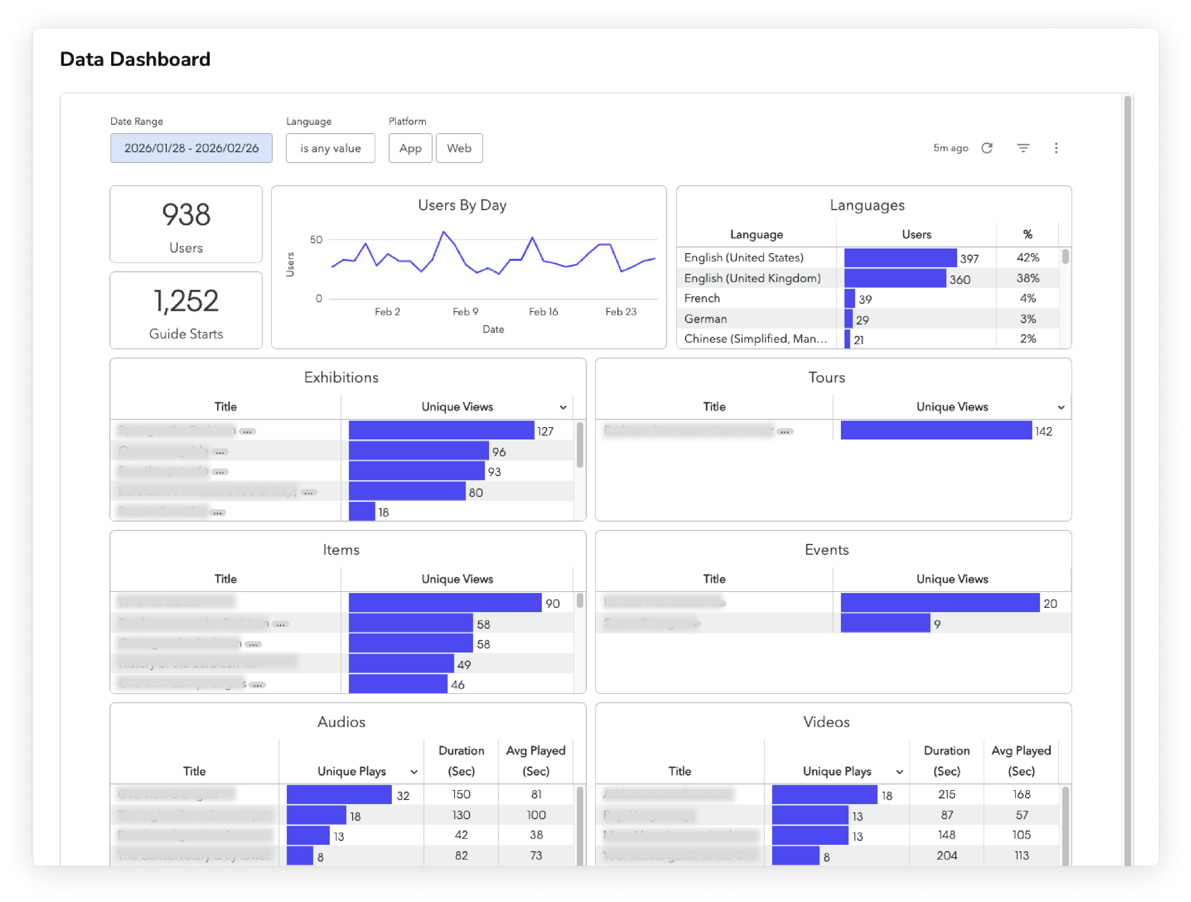
Task: Click Tours Unique Views sort chevron
Action: [1061, 408]
